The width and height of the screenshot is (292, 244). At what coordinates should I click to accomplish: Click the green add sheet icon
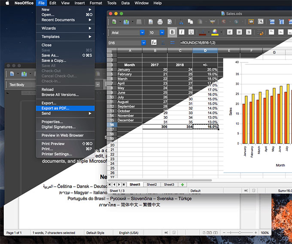click(x=183, y=184)
